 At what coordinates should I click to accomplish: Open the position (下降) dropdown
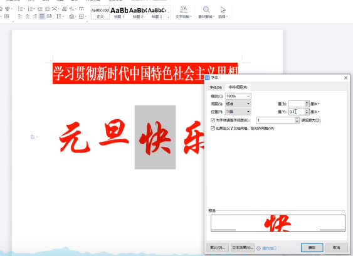(238, 112)
